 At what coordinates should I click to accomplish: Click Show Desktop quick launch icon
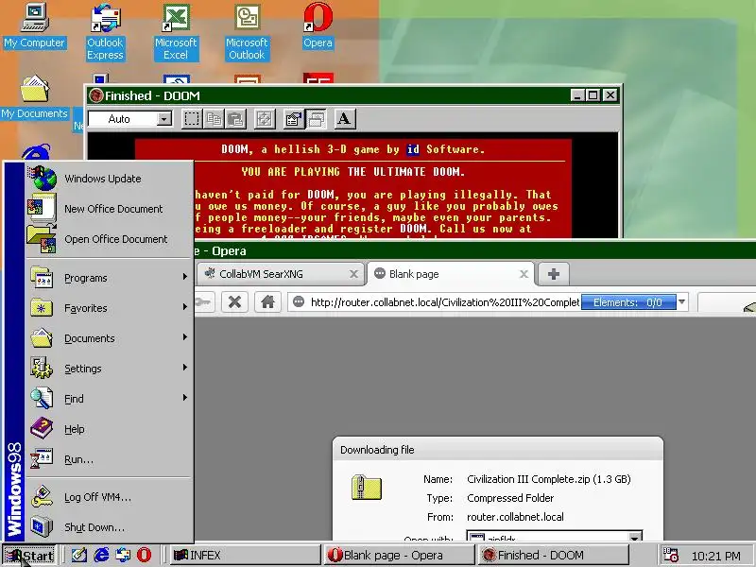[79, 555]
